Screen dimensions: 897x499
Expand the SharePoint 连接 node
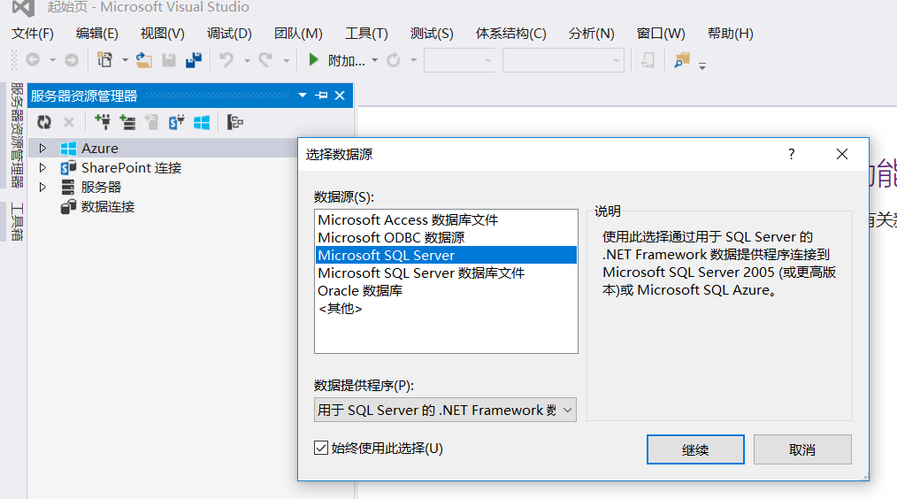[x=42, y=168]
